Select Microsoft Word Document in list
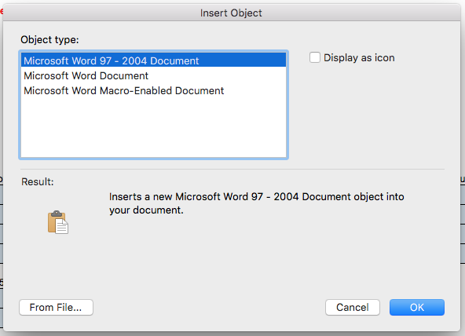The width and height of the screenshot is (465, 336). 154,75
